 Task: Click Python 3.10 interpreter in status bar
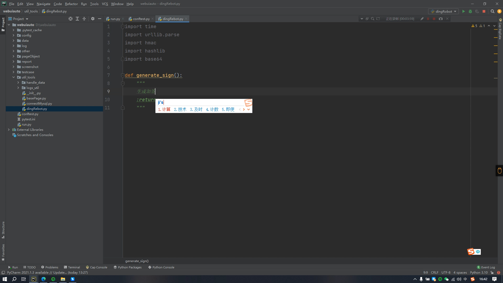click(479, 273)
